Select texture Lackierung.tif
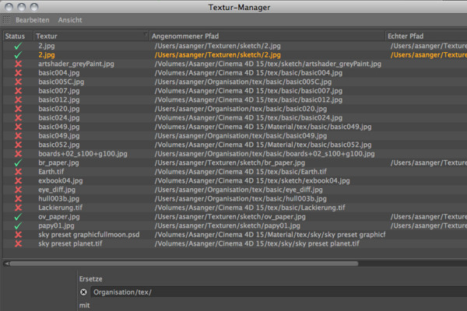 [60, 208]
